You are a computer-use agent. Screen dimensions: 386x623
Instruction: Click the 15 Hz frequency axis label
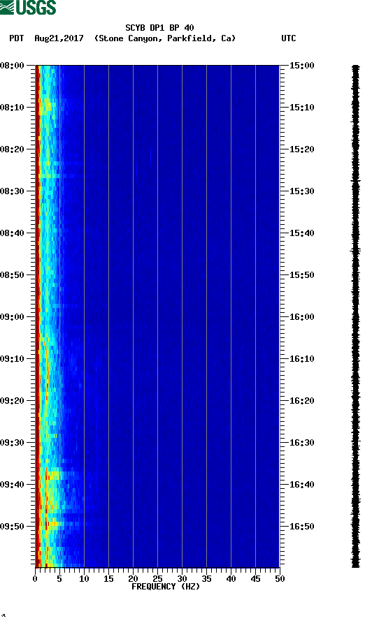(108, 579)
